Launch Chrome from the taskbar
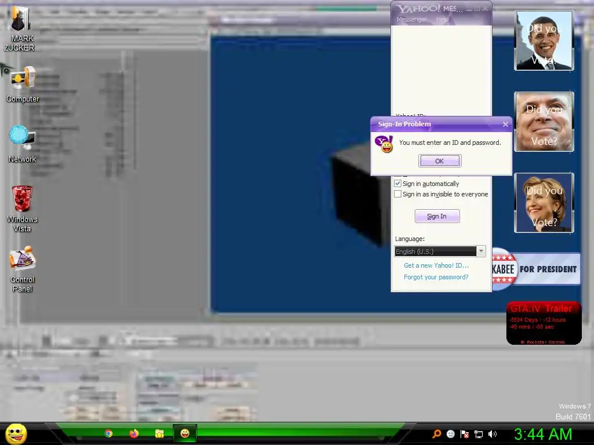Viewport: 594px width, 445px height. click(108, 433)
